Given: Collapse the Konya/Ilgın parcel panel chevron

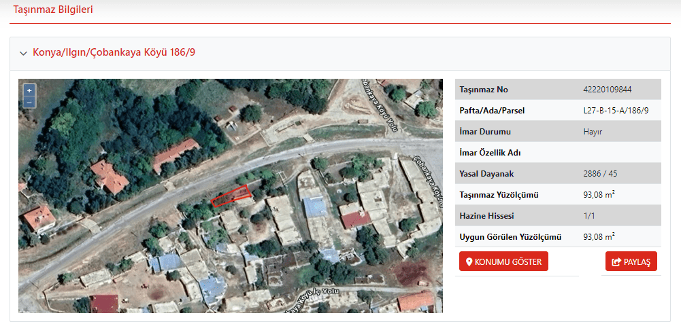Looking at the screenshot, I should (x=23, y=53).
